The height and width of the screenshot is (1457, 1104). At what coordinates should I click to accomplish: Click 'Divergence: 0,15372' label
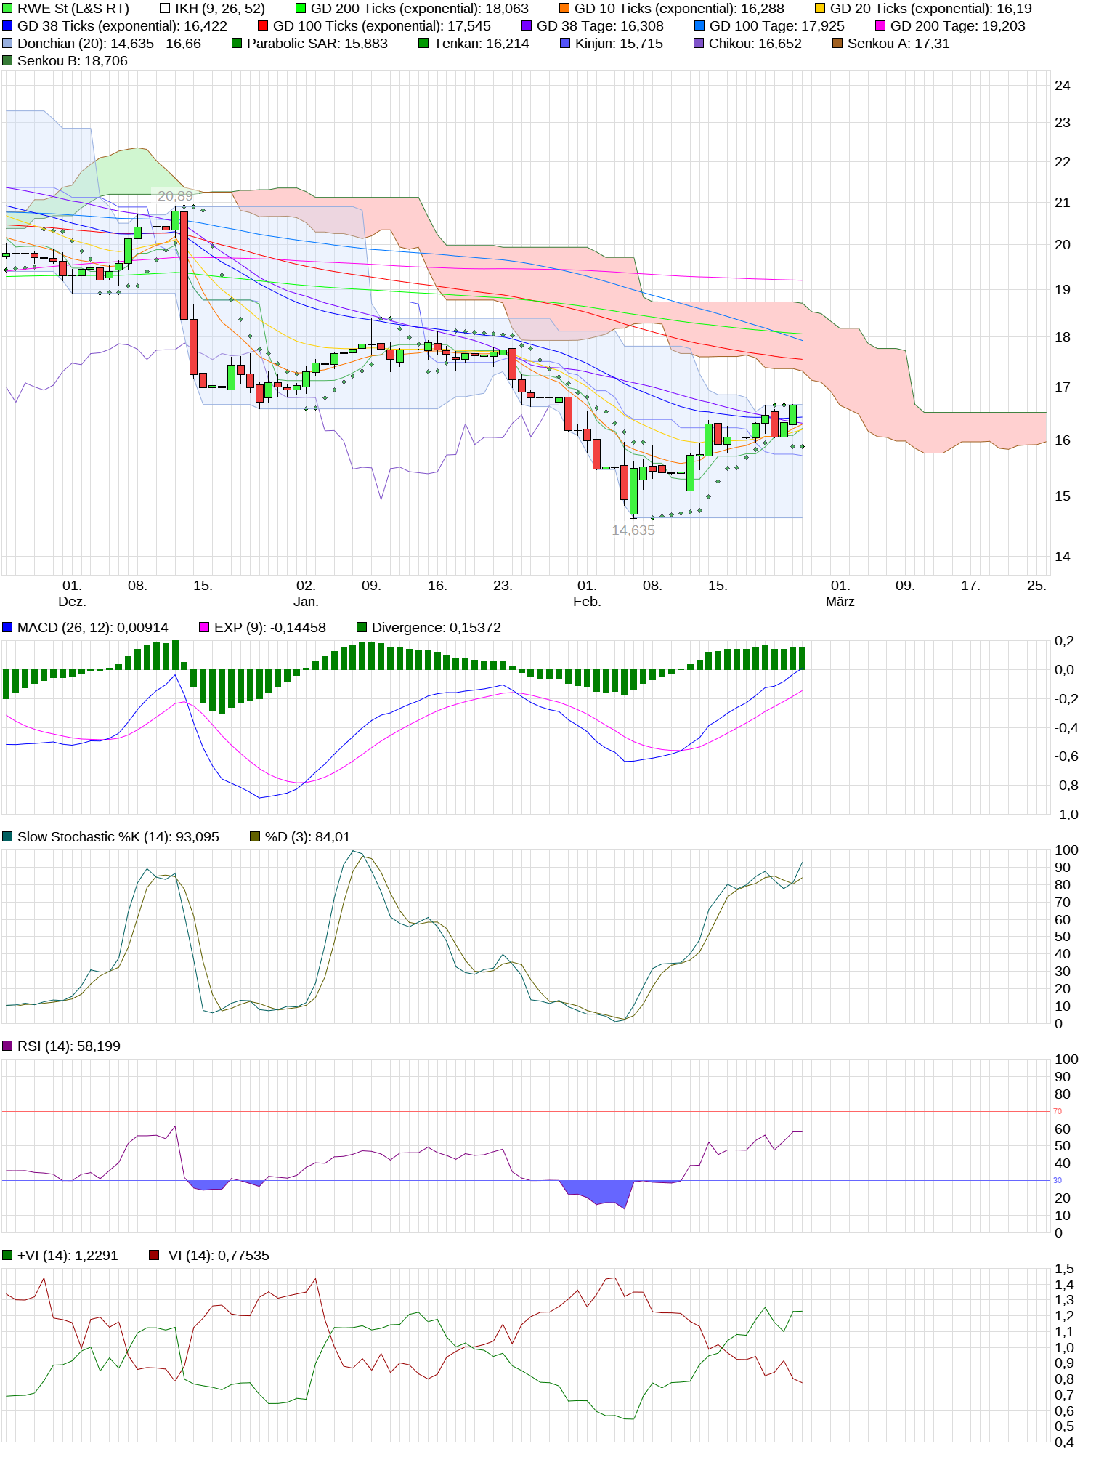click(x=437, y=628)
